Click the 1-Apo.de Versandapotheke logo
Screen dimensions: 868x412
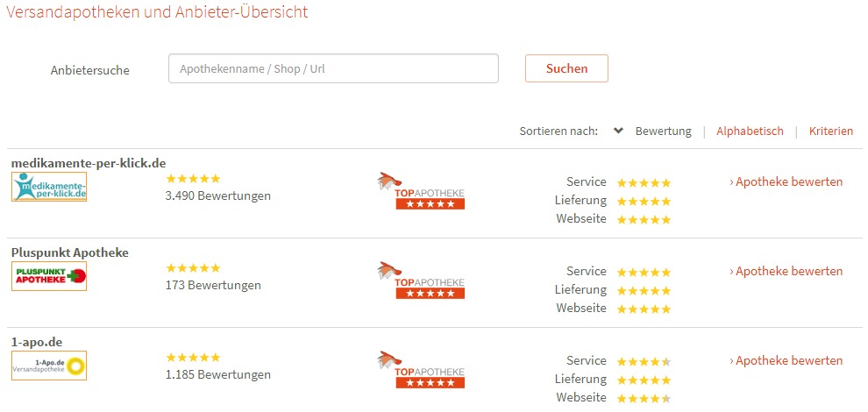coord(49,366)
